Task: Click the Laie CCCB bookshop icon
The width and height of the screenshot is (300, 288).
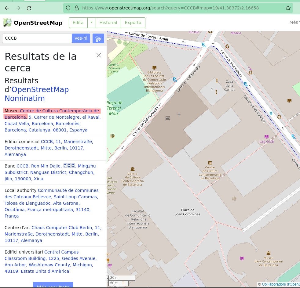Action: 266,136
